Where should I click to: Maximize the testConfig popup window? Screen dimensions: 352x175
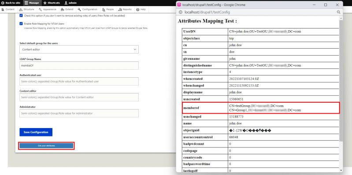tap(326, 5)
